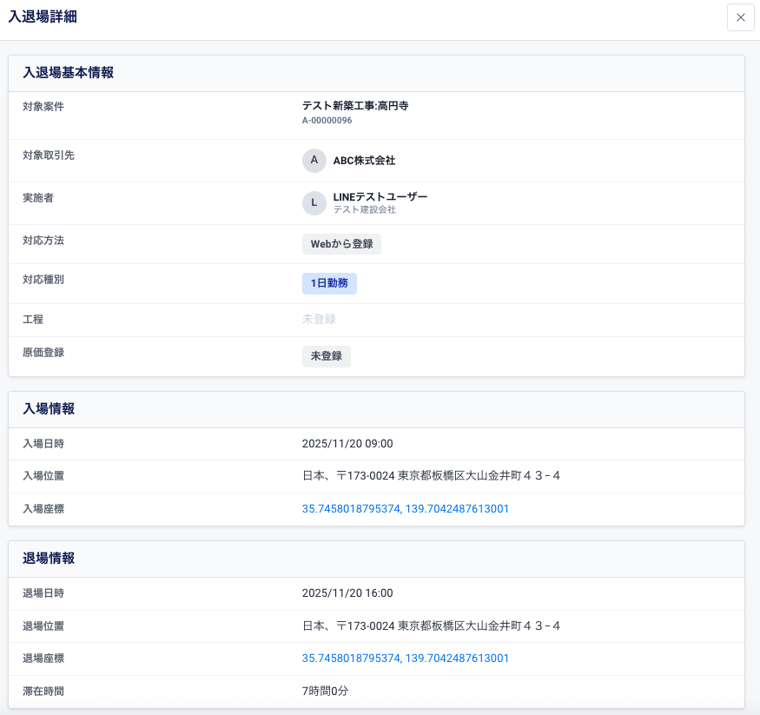Click the stay duration 7時間0分
Viewport: 760px width, 715px height.
click(x=326, y=692)
